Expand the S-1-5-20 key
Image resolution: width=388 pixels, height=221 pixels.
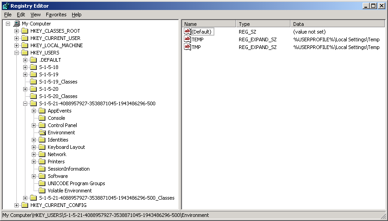pos(25,89)
